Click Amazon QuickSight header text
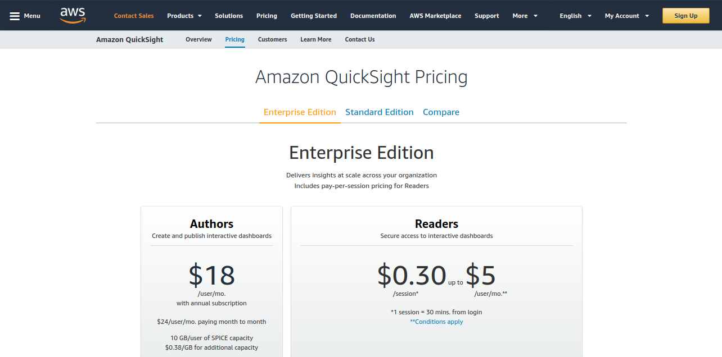The height and width of the screenshot is (357, 722). 130,39
